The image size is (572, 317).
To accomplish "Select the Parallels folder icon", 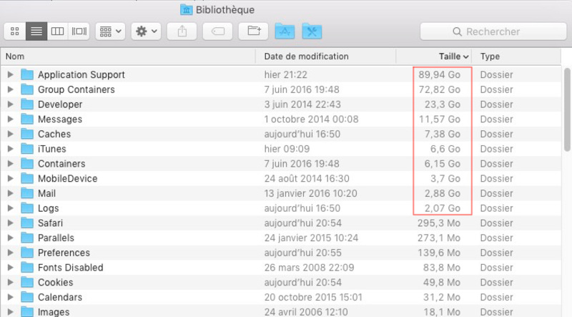I will pyautogui.click(x=27, y=238).
